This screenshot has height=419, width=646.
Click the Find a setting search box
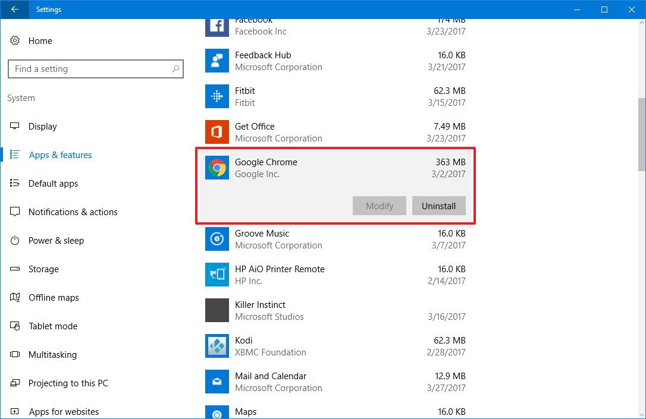pyautogui.click(x=96, y=69)
